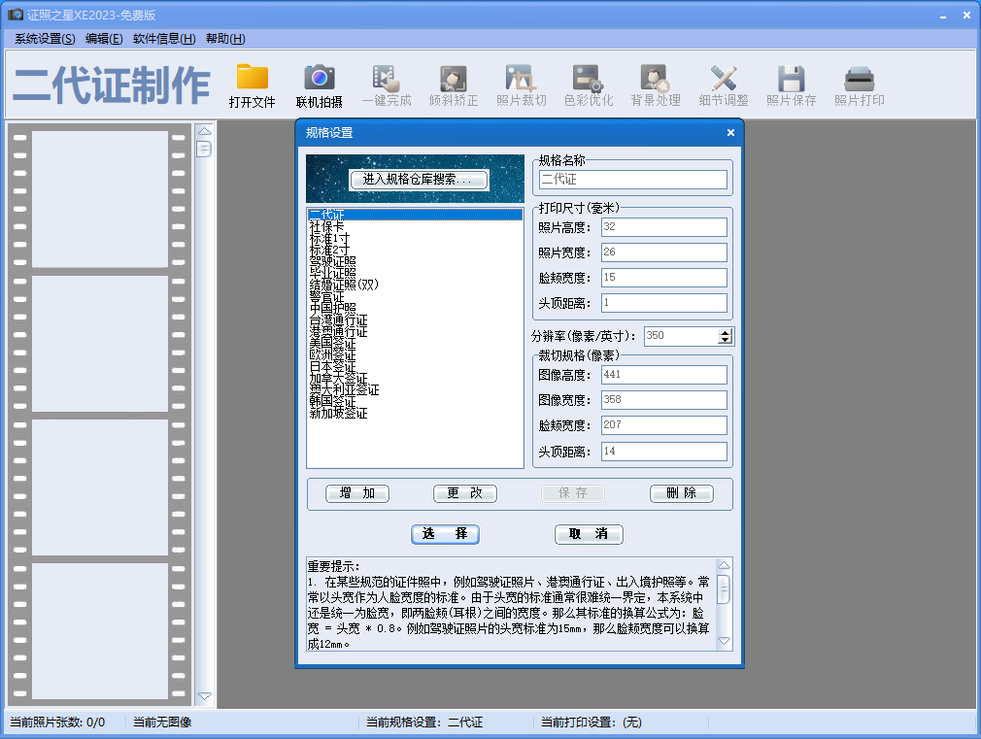Click the 图像高度 field showing 441
The height and width of the screenshot is (739, 981).
coord(663,375)
